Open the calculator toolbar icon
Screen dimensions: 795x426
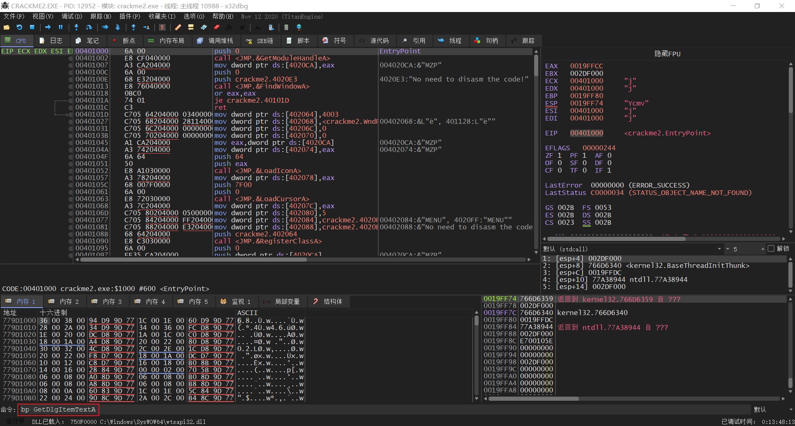[286, 27]
